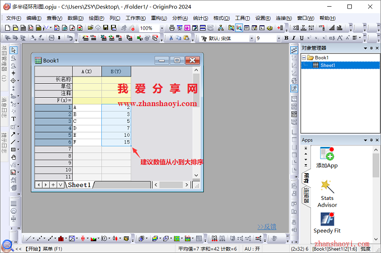Click the Code Builder gear icon

pos(270,28)
